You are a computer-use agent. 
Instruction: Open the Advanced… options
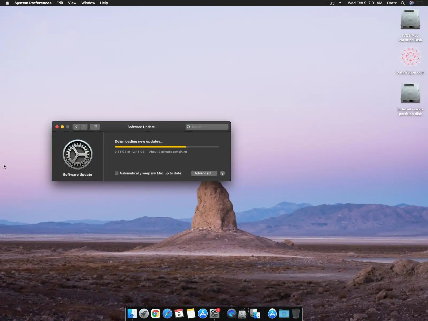click(204, 173)
